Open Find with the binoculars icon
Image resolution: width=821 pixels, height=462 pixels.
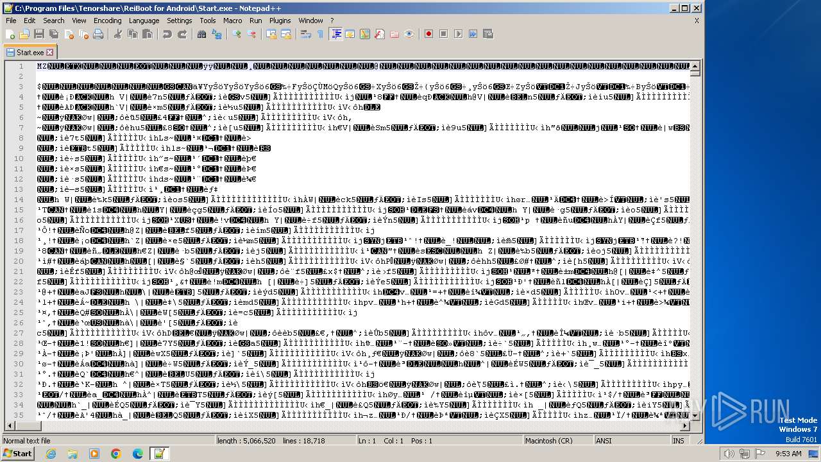[x=202, y=34]
